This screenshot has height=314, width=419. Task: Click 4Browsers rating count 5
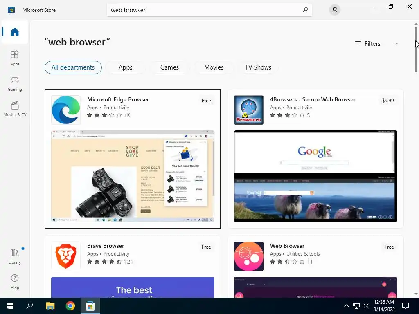tap(309, 115)
